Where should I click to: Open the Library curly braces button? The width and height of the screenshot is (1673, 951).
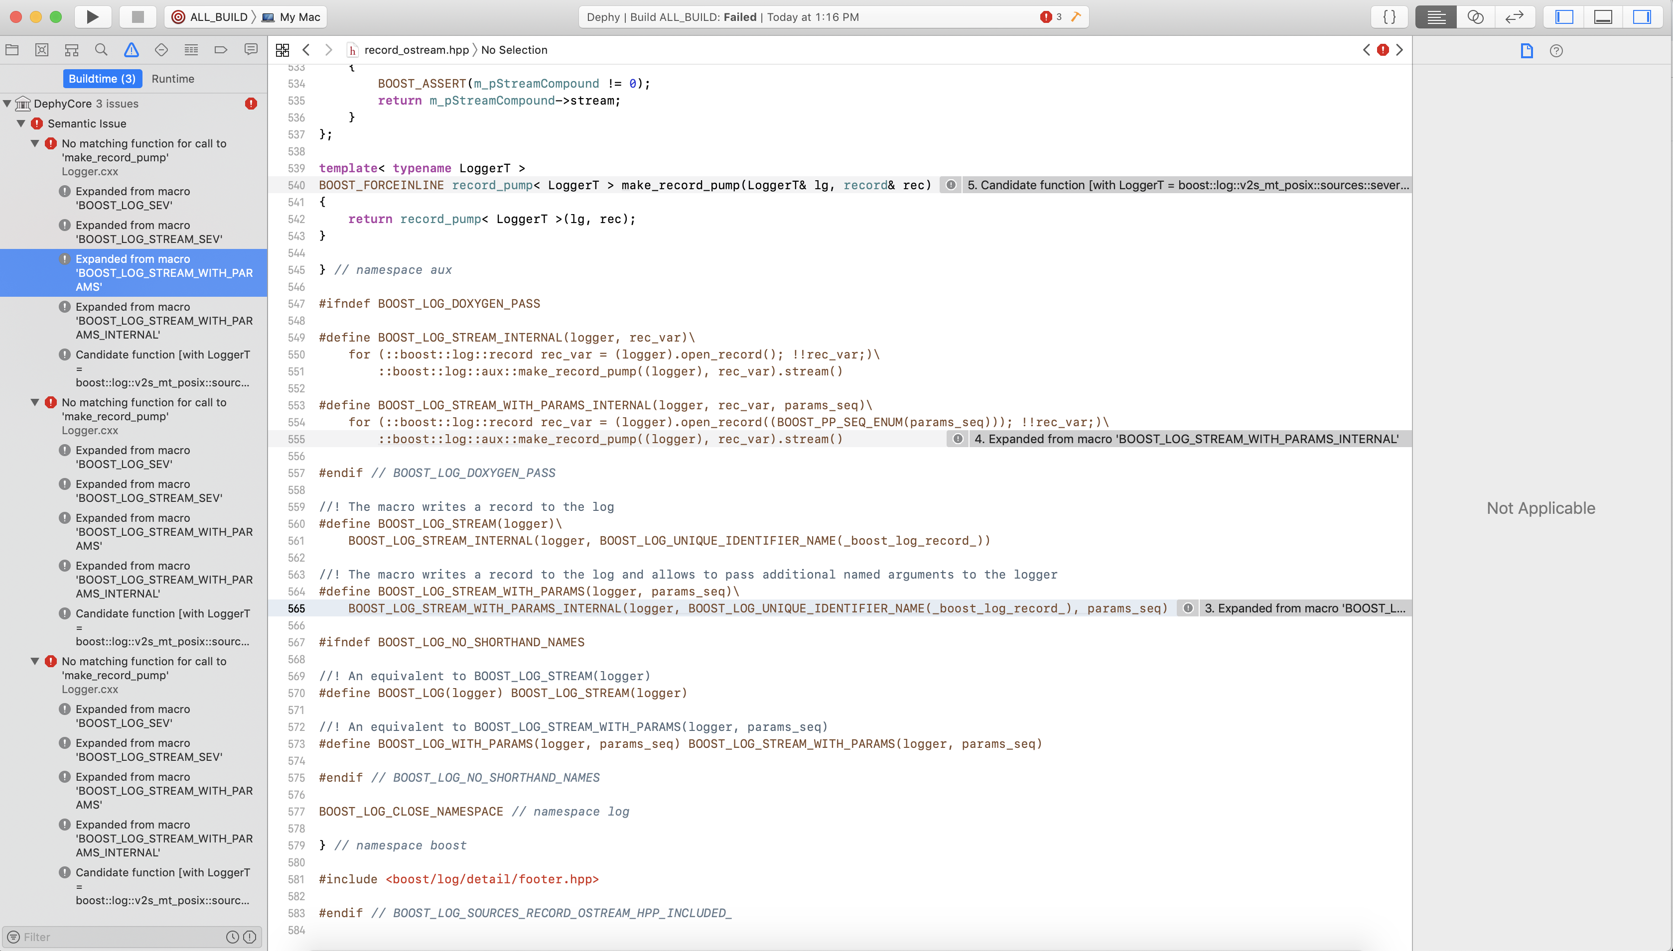(x=1390, y=17)
